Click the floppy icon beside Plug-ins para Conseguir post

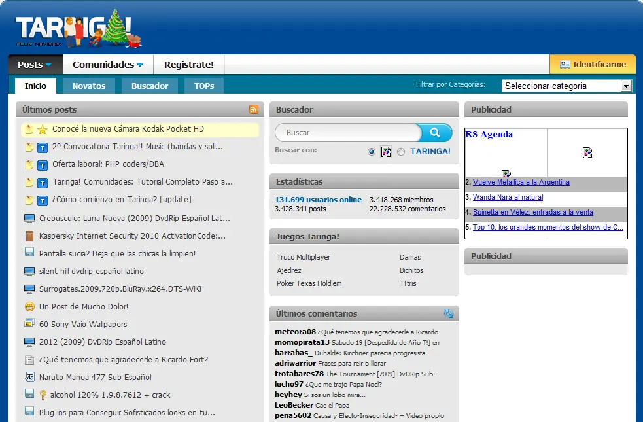click(29, 411)
